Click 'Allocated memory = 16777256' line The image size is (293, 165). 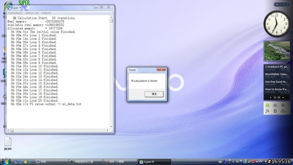point(35,28)
